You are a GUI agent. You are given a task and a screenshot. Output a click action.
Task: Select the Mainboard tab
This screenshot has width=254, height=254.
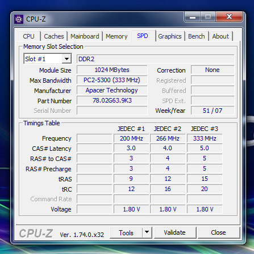[x=85, y=36]
